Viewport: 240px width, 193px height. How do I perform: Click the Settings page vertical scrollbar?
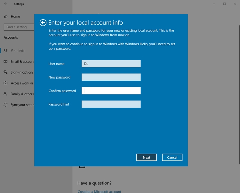(x=239, y=95)
